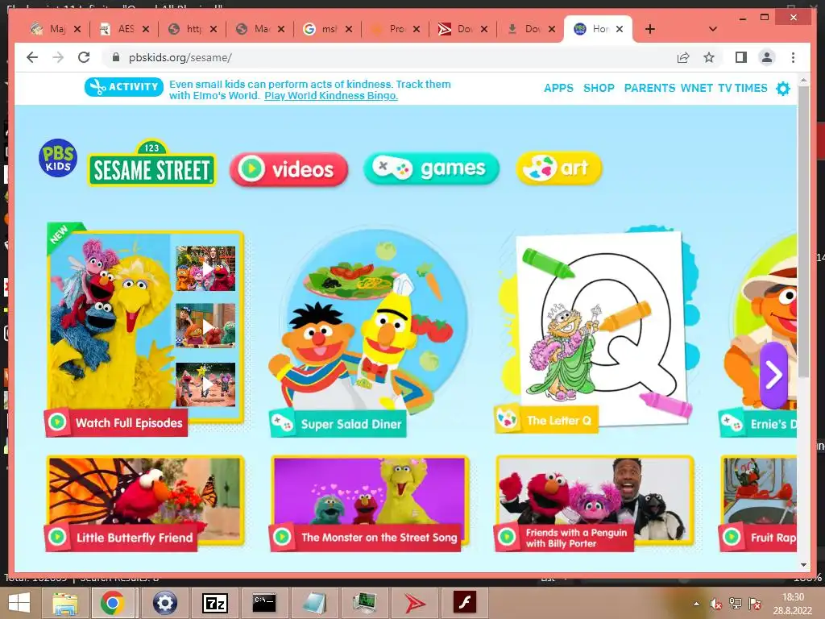The width and height of the screenshot is (825, 619).
Task: Follow the Play World Kindness Bingo link
Action: pyautogui.click(x=331, y=96)
